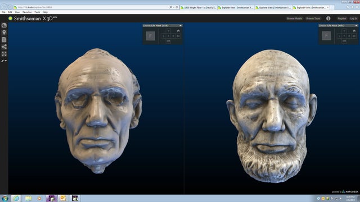The image size is (360, 202).
Task: Open the Favorites menu
Action: pyautogui.click(x=27, y=12)
